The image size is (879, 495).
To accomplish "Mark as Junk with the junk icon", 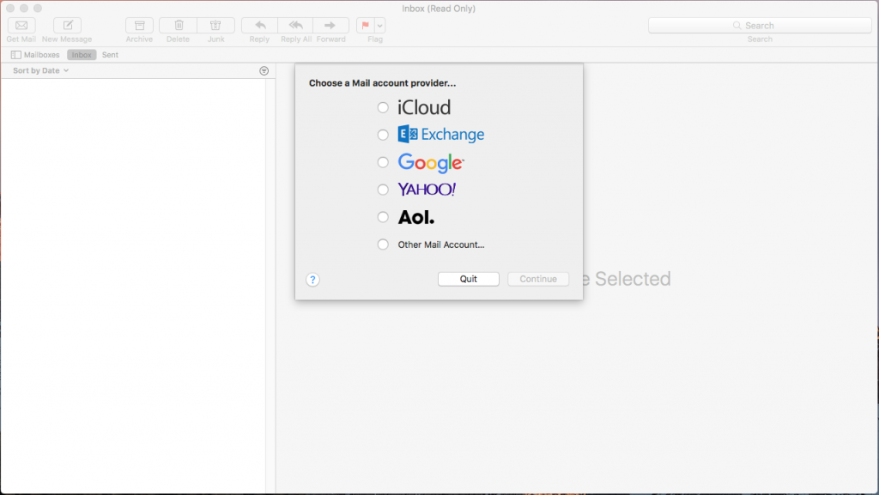I will 215,25.
